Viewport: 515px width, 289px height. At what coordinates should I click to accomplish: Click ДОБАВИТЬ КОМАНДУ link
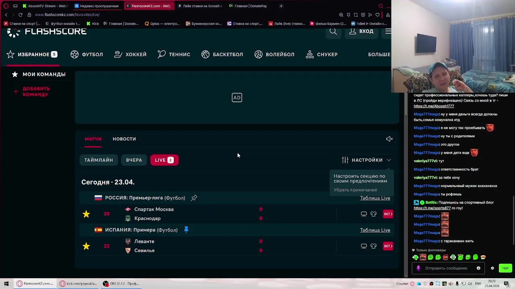[32, 92]
